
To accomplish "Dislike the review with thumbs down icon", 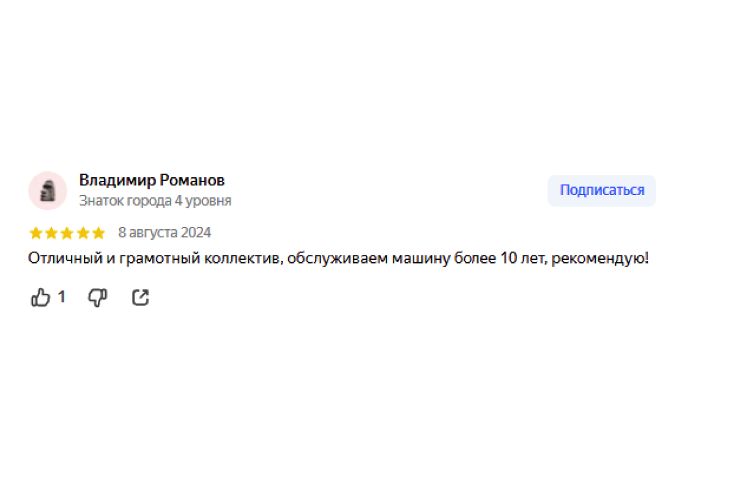I will (x=98, y=298).
